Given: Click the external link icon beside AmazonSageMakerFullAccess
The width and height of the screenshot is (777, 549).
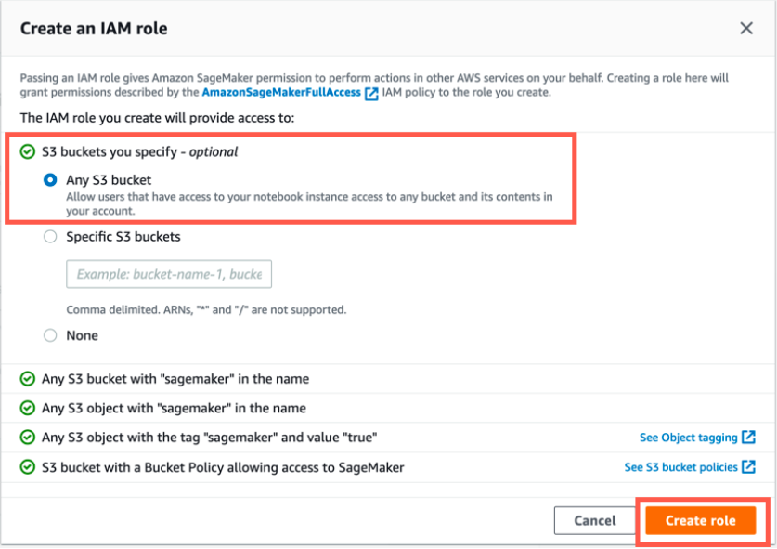Looking at the screenshot, I should coord(372,94).
